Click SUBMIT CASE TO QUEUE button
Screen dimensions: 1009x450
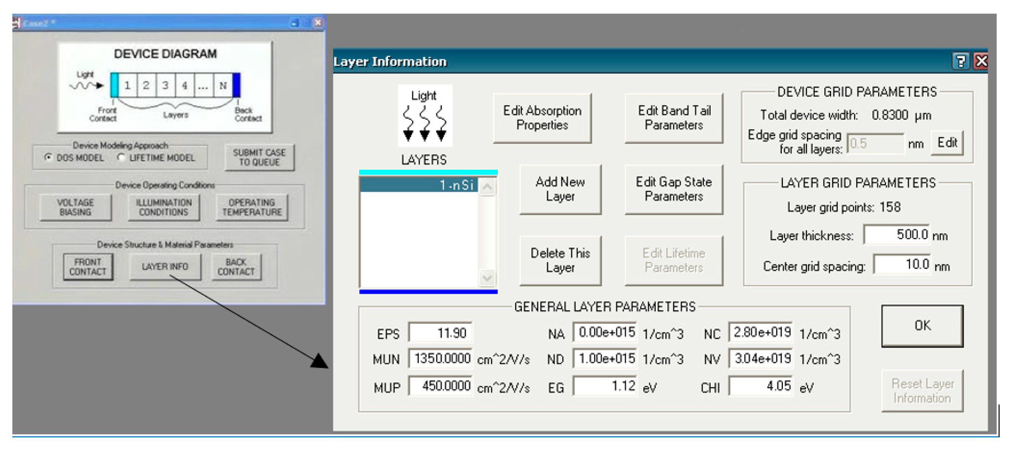coord(259,157)
